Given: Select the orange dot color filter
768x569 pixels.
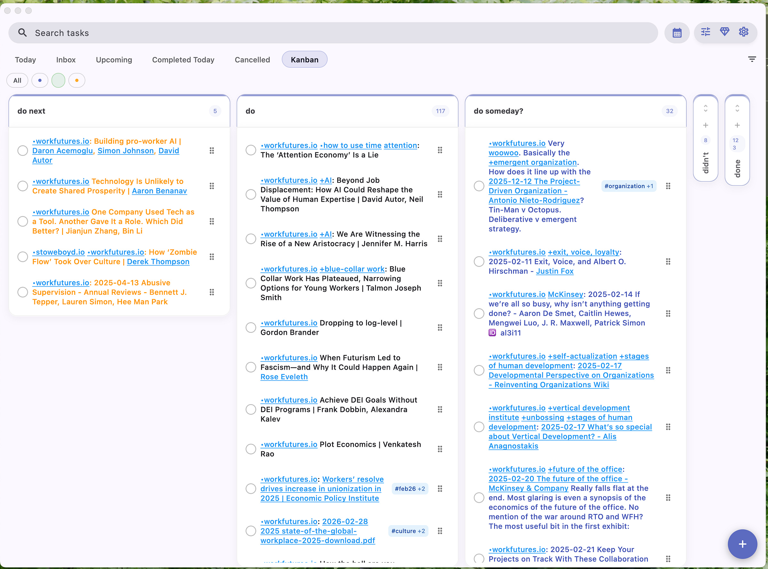Looking at the screenshot, I should point(77,81).
